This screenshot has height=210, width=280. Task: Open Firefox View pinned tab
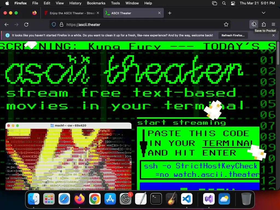[34, 13]
